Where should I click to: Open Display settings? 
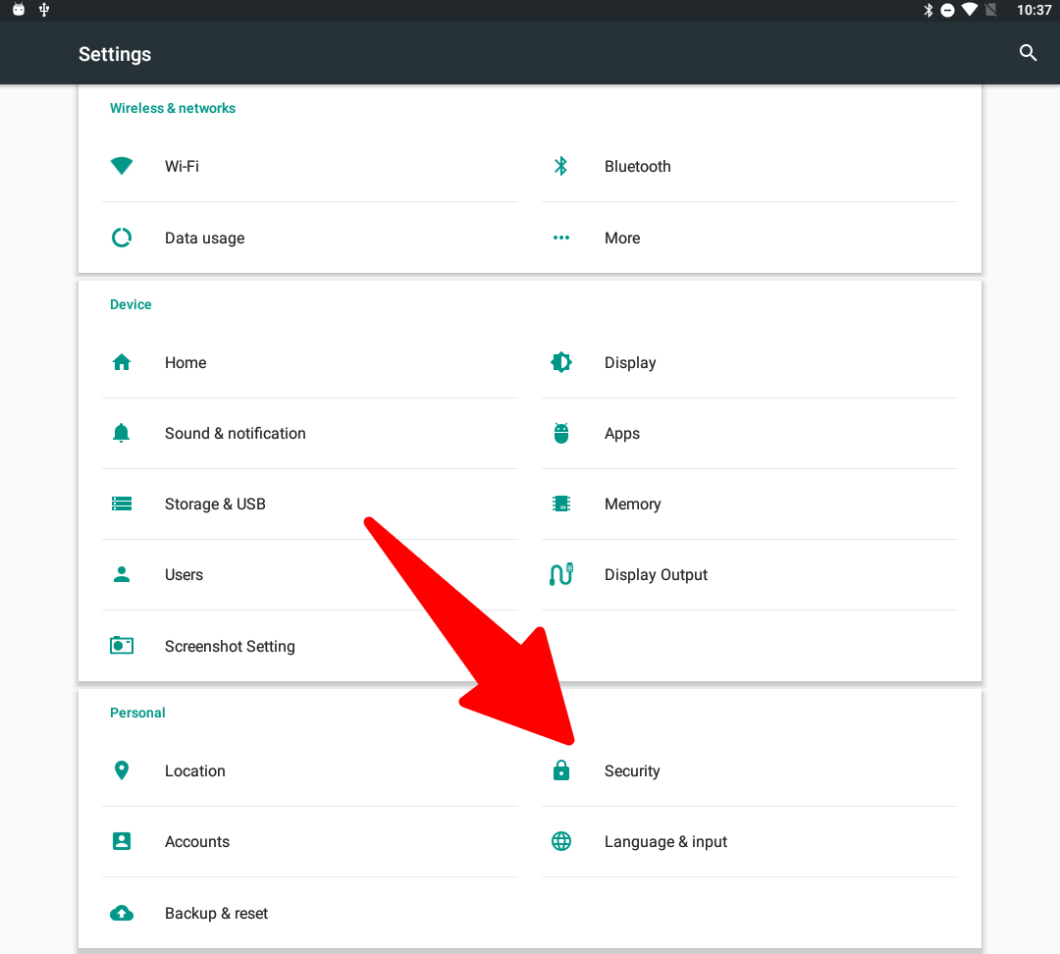(750, 362)
